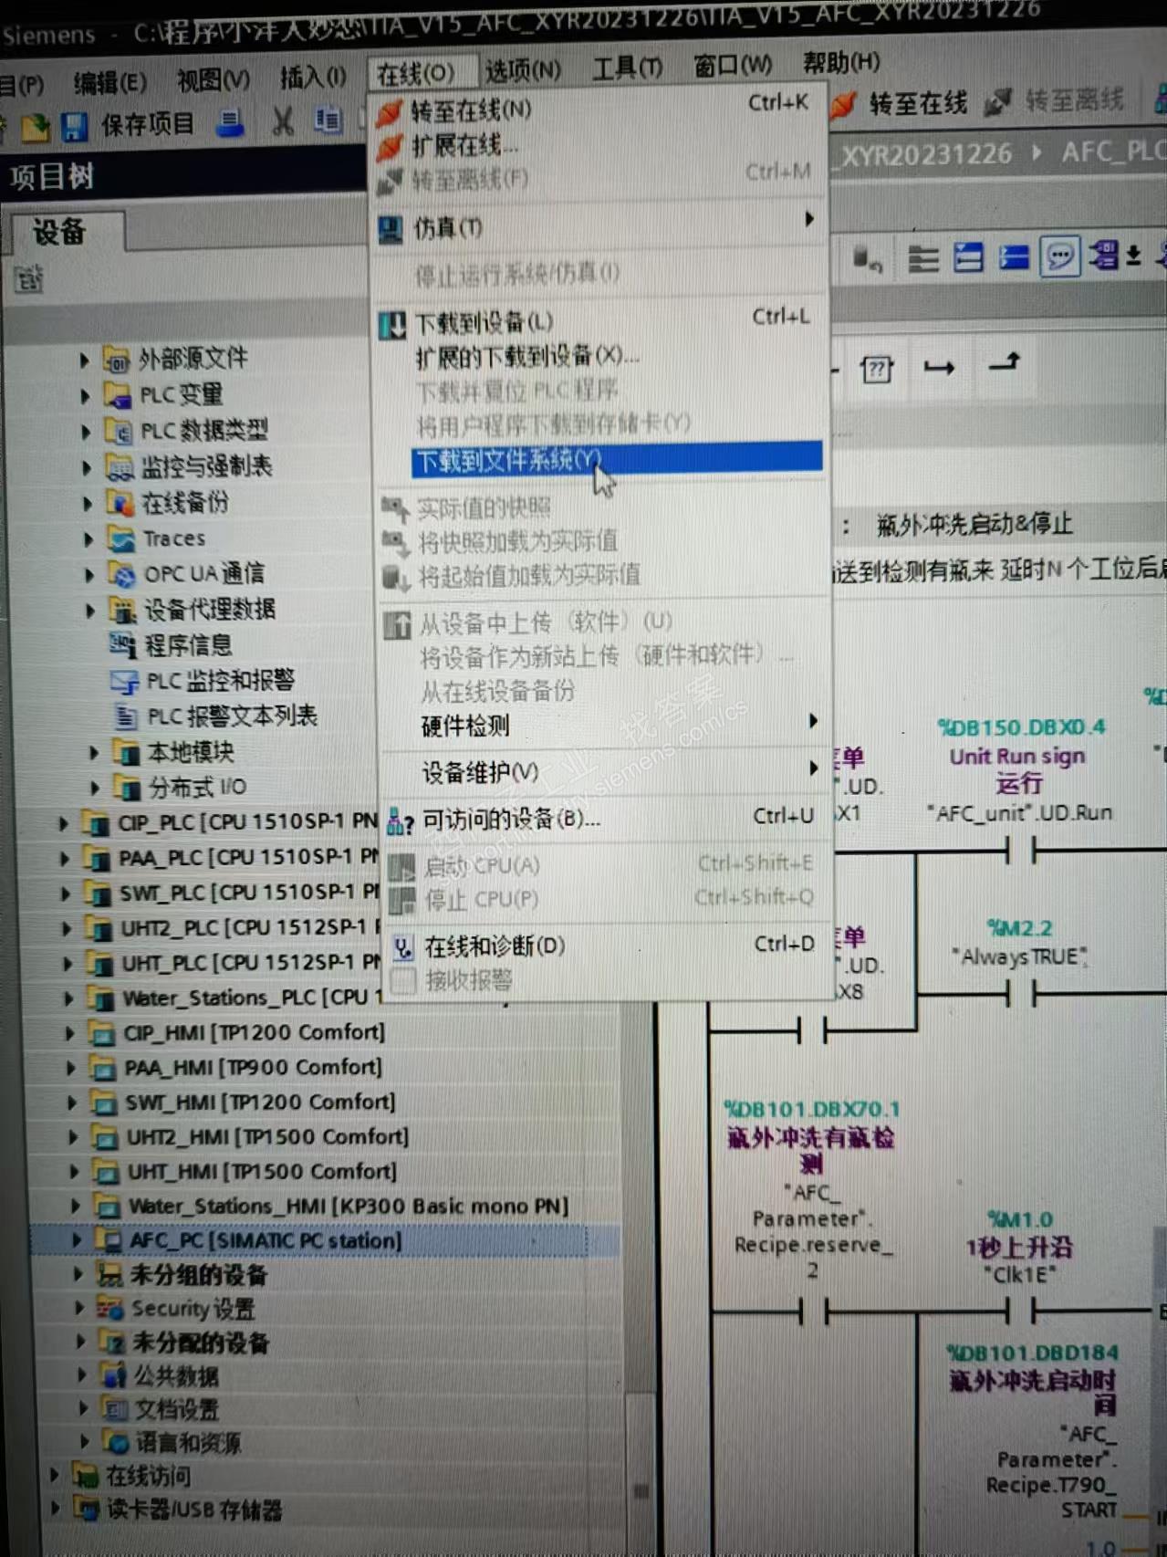Expand the 在线备份 node

pyautogui.click(x=88, y=503)
